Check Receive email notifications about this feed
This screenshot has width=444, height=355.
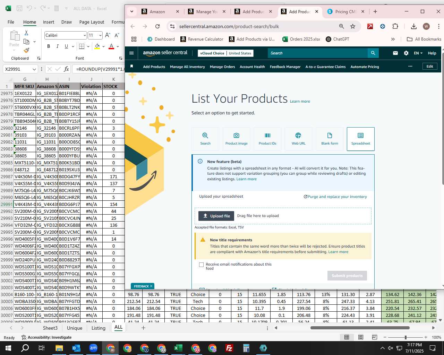coord(201,265)
